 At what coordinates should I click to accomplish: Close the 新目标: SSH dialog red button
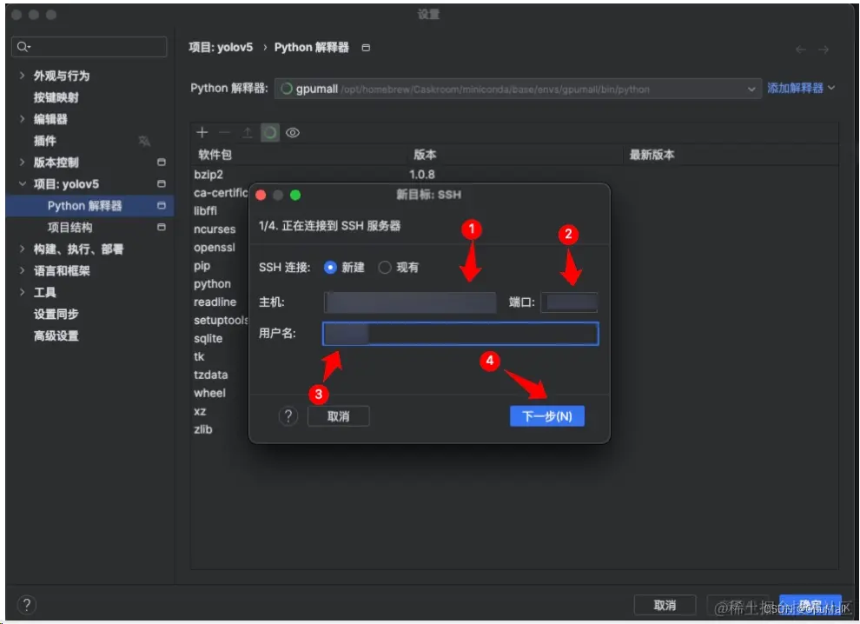point(261,195)
